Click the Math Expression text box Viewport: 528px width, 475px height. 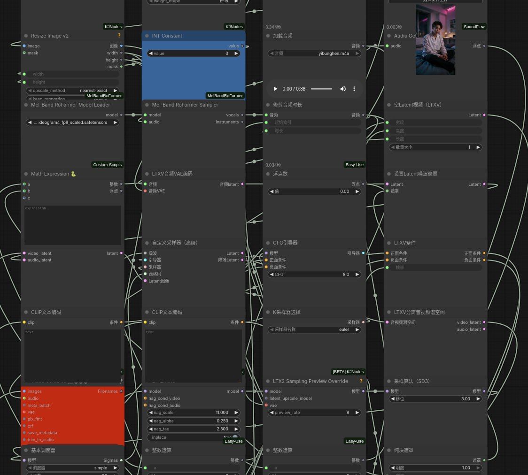click(x=72, y=225)
